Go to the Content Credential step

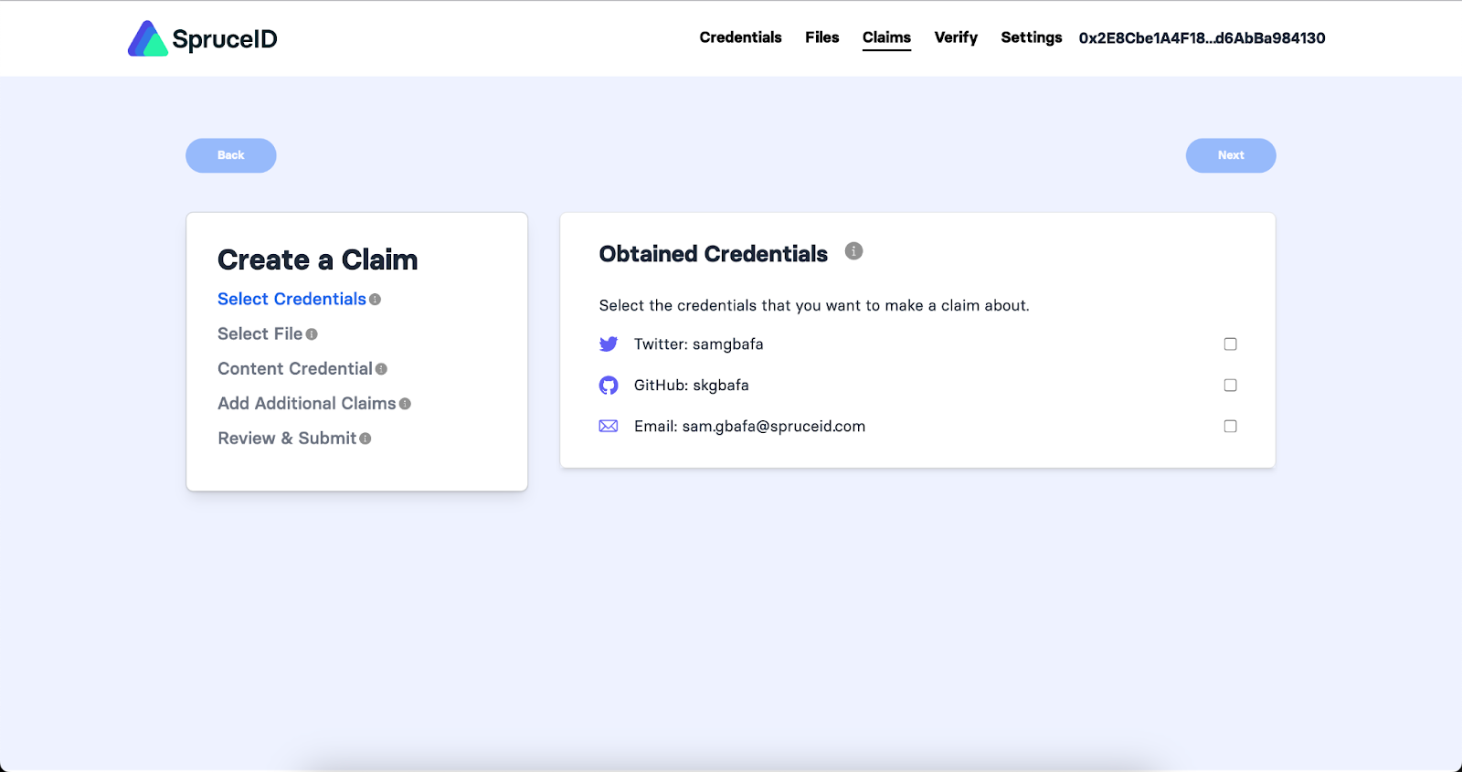tap(295, 368)
